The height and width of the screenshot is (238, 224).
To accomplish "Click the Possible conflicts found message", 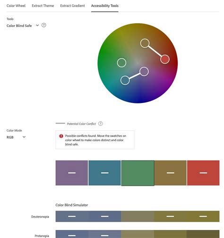I will [95, 140].
